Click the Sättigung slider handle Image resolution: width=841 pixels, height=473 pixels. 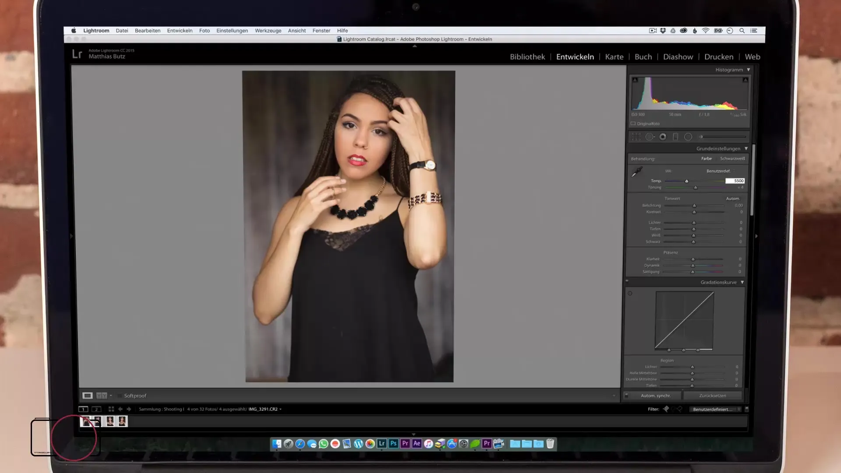point(693,272)
